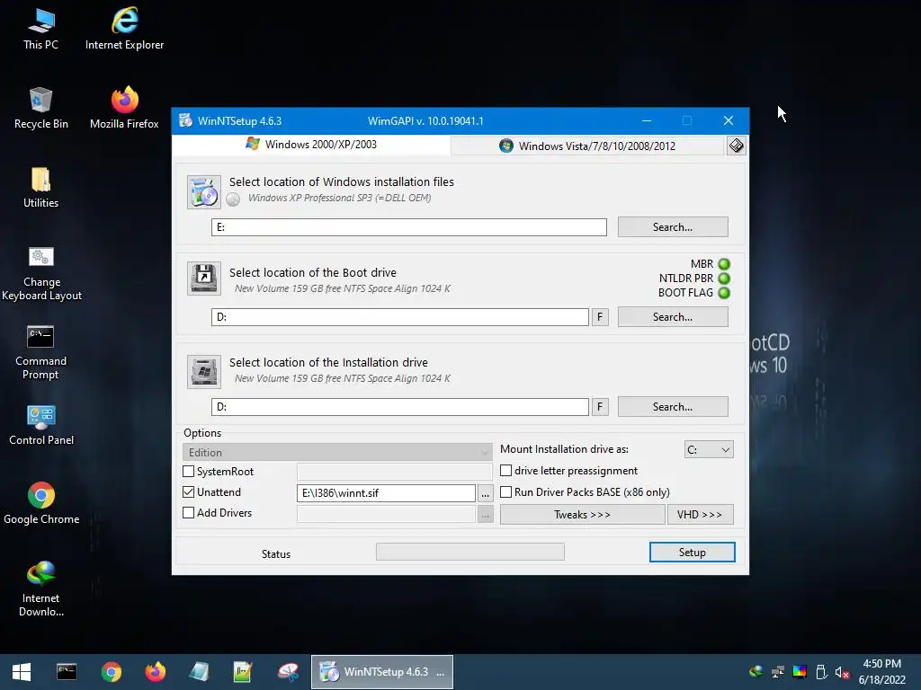Enable the SystemRoot checkbox
The width and height of the screenshot is (921, 690).
189,471
